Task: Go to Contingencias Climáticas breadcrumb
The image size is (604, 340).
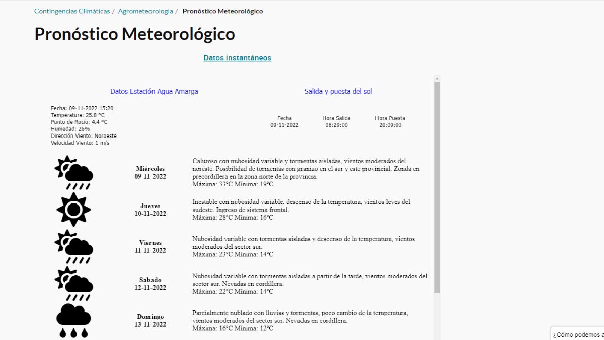Action: [x=72, y=11]
